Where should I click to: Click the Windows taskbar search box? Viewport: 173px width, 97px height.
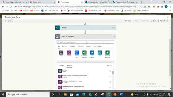pyautogui.click(x=28, y=95)
